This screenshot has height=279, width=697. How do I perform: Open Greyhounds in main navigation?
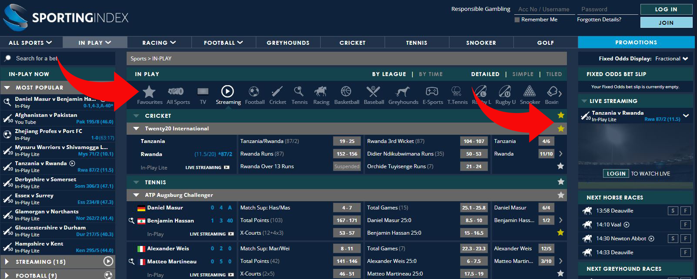(288, 43)
